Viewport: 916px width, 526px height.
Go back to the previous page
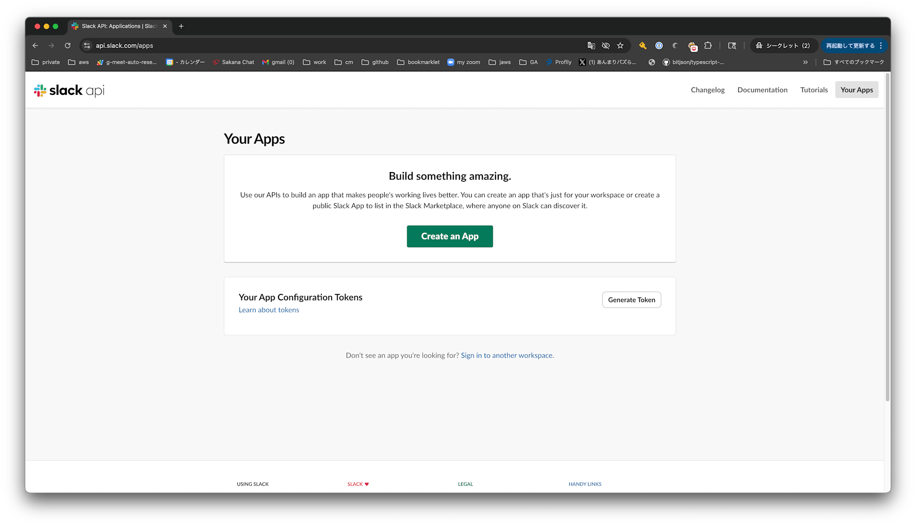35,45
